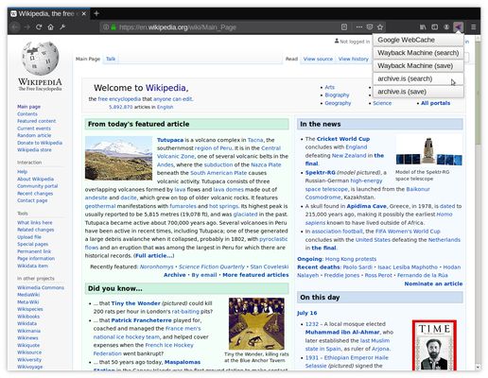Open the Library icon in toolbar
The height and width of the screenshot is (378, 488).
tap(423, 27)
